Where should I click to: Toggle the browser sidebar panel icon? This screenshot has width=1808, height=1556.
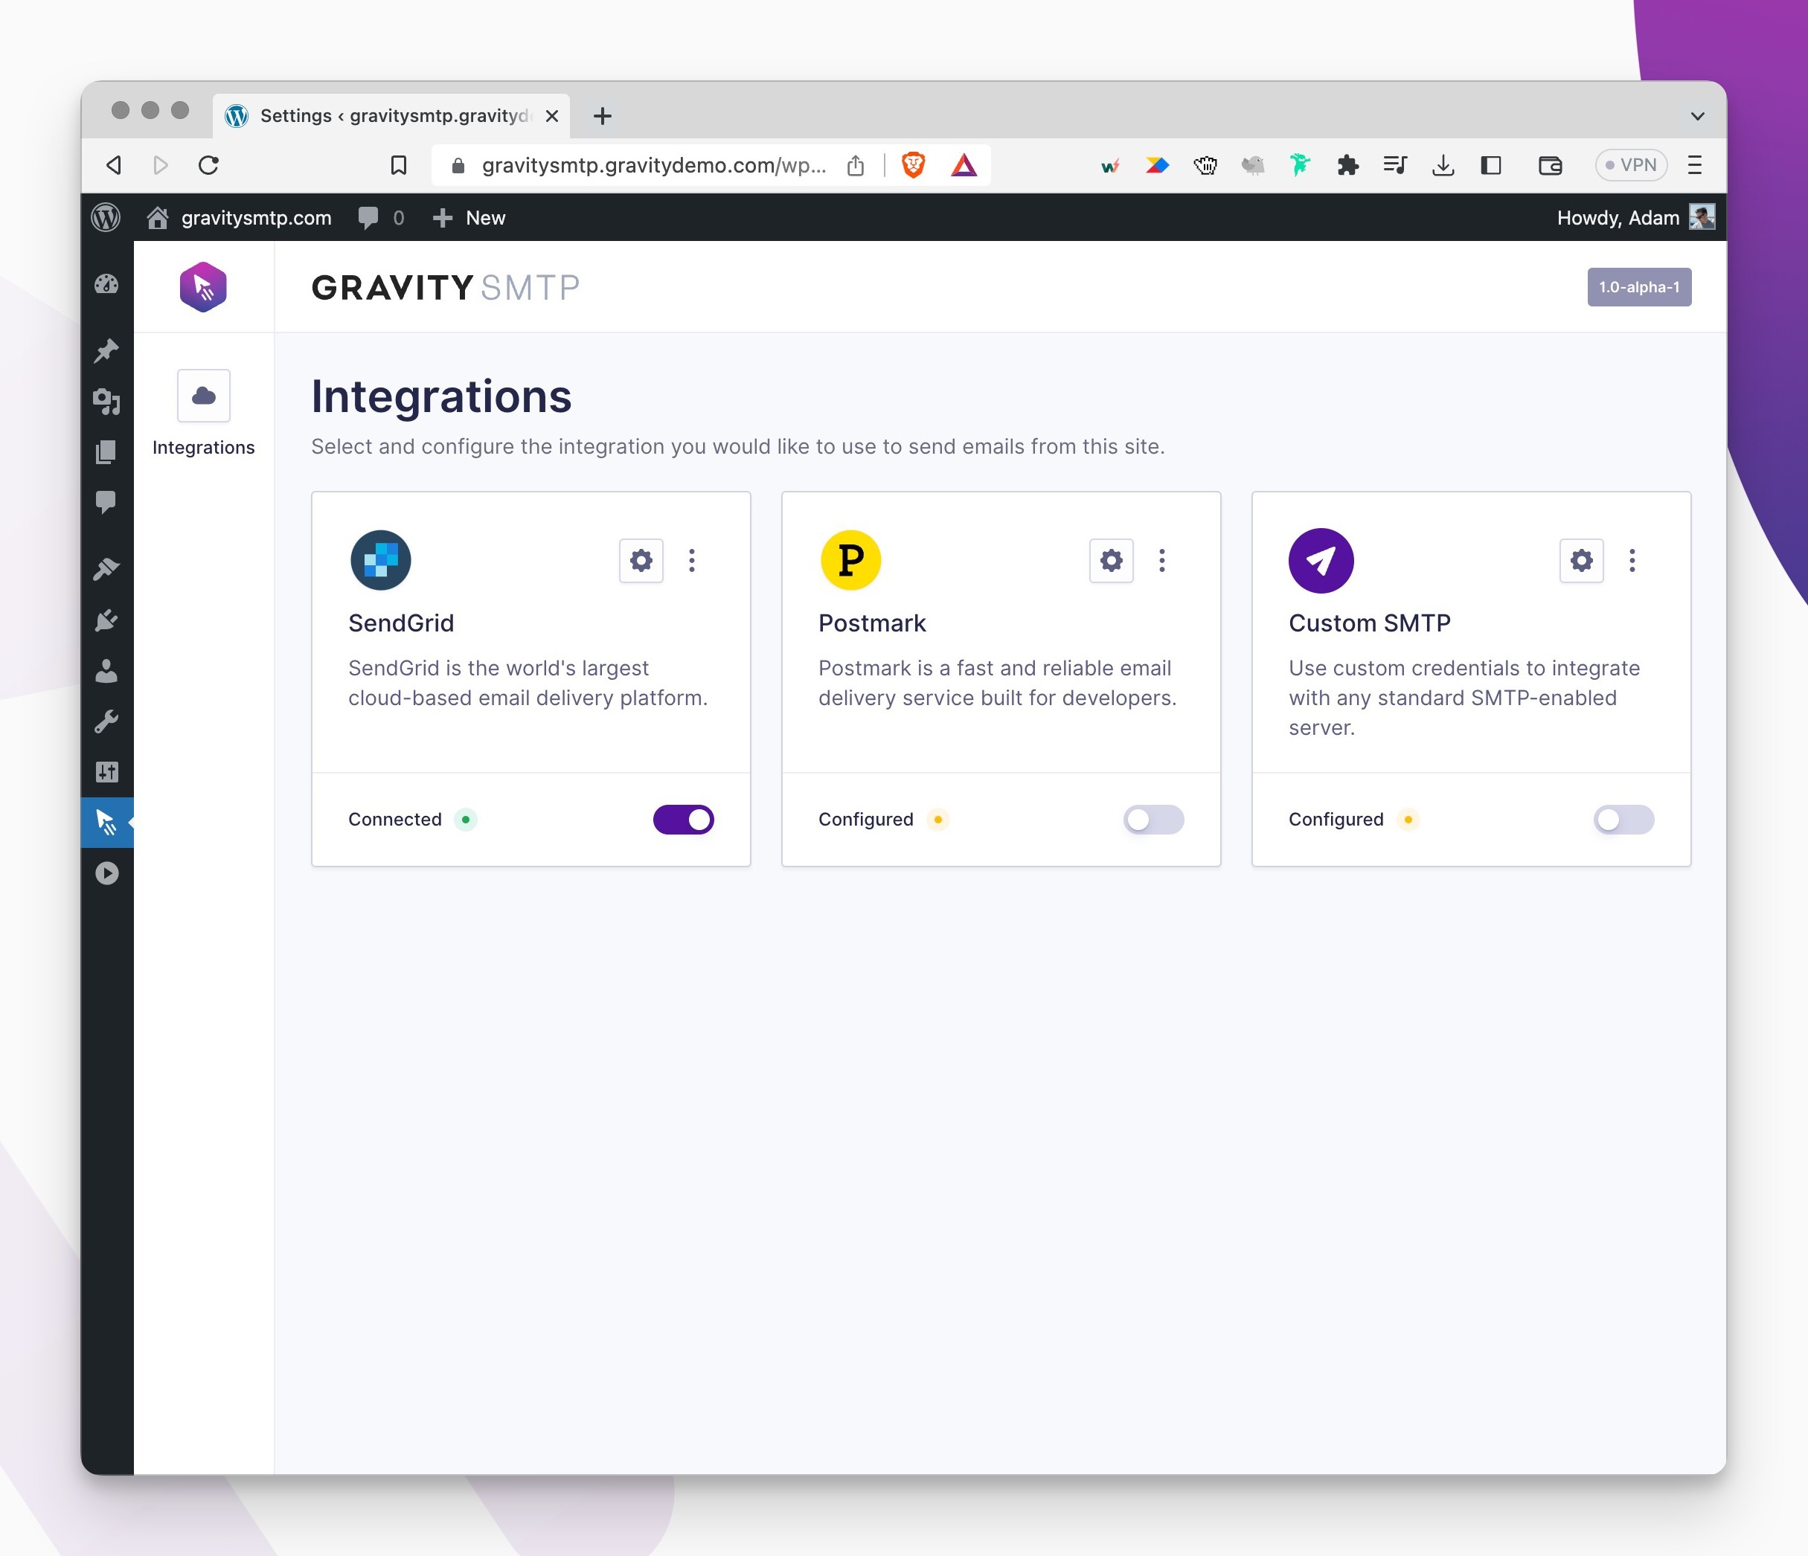[1491, 165]
